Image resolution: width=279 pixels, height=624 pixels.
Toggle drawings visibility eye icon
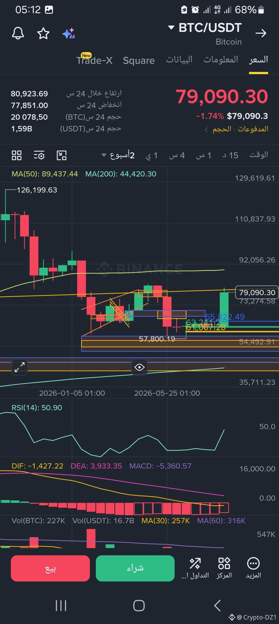pyautogui.click(x=139, y=367)
